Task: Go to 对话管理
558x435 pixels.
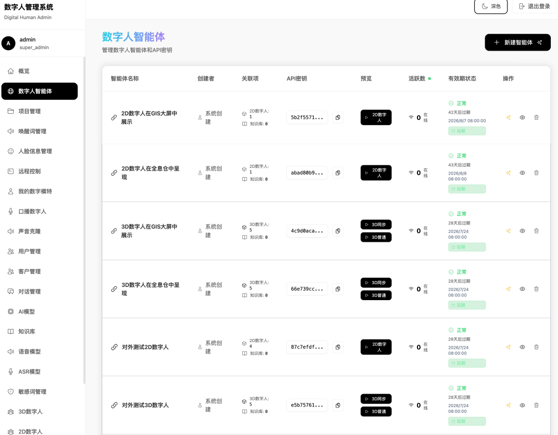Action: click(39, 291)
